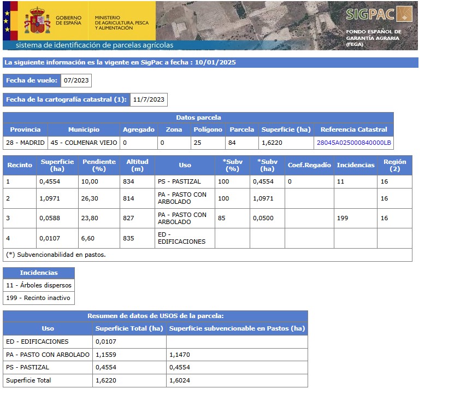Screen dimensions: 460x400
Task: Click the "11 - Árboles dispersos" incidence entry
Action: coord(39,285)
